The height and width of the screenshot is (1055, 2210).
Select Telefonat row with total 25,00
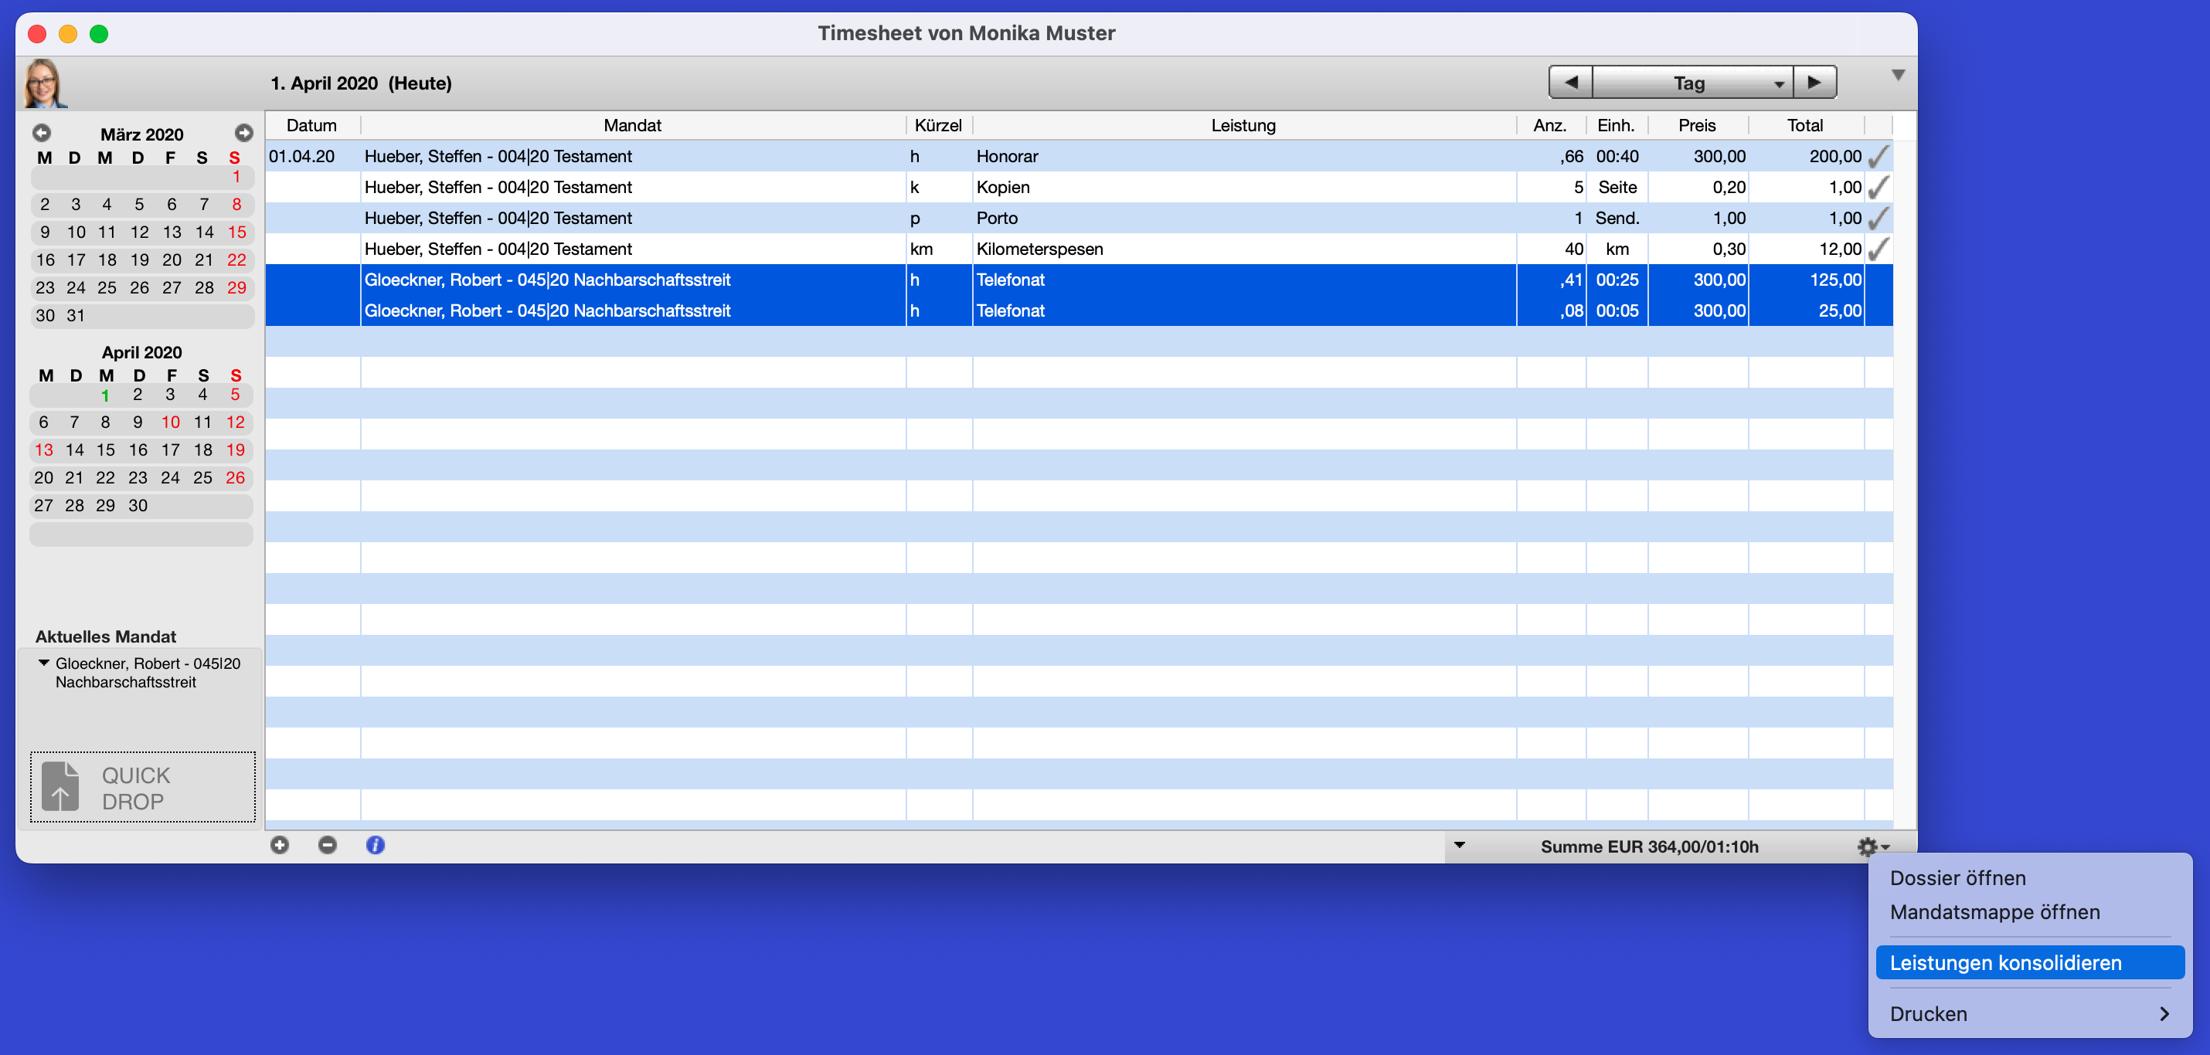(x=1079, y=310)
